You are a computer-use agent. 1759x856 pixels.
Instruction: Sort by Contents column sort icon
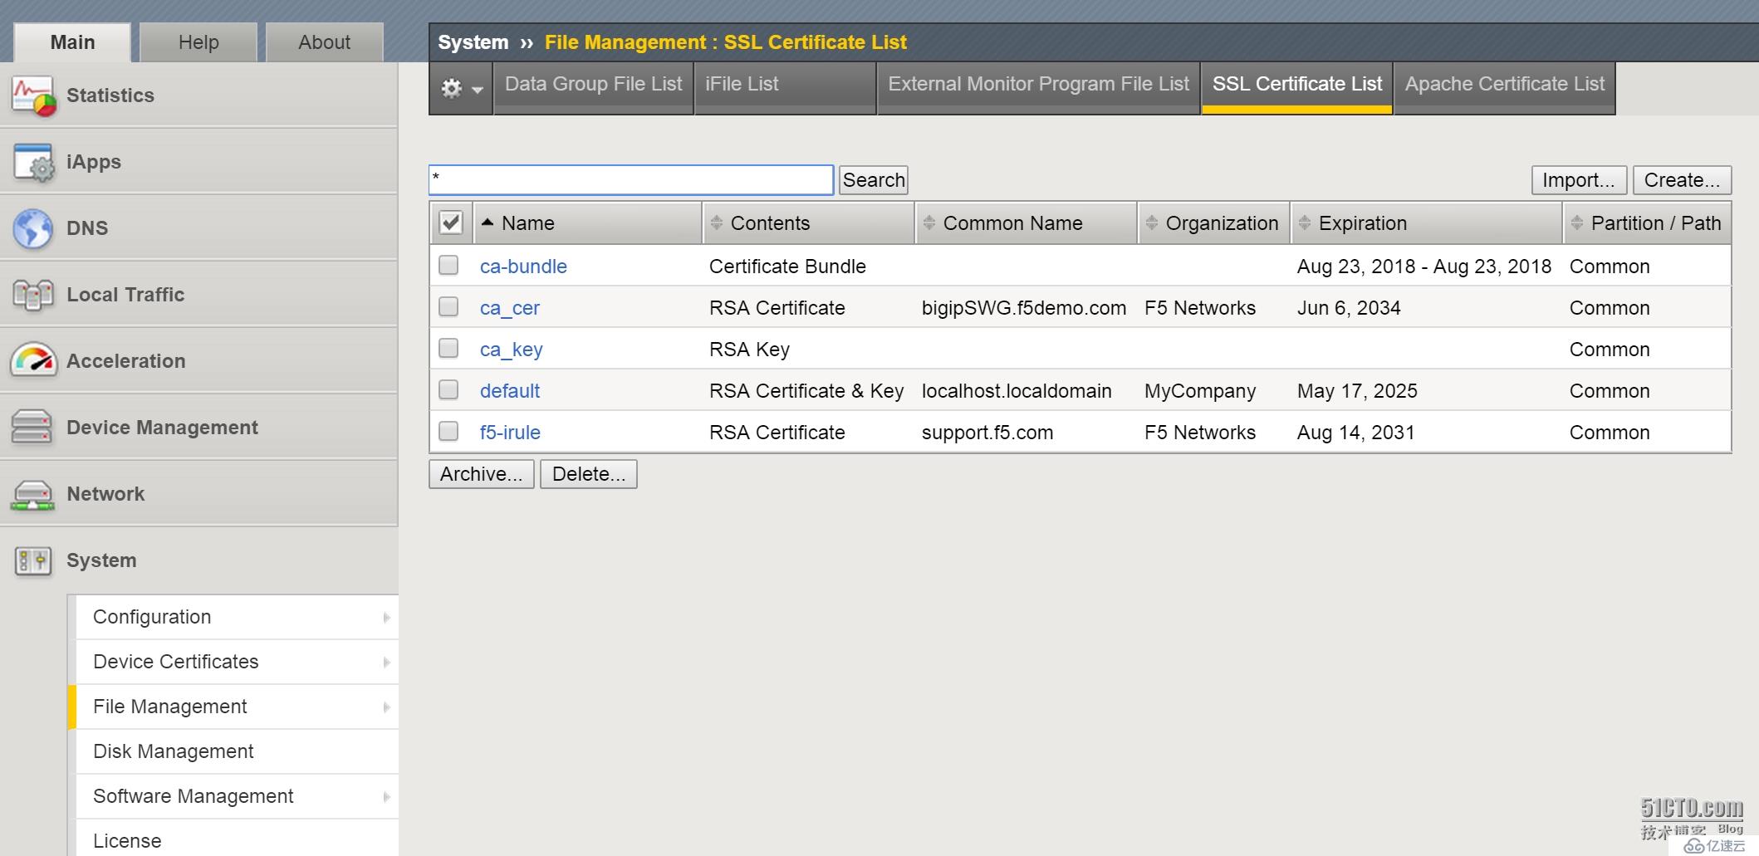pyautogui.click(x=717, y=223)
